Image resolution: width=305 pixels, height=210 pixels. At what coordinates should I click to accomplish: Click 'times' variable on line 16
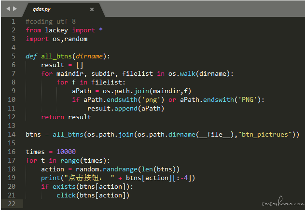tap(35, 152)
